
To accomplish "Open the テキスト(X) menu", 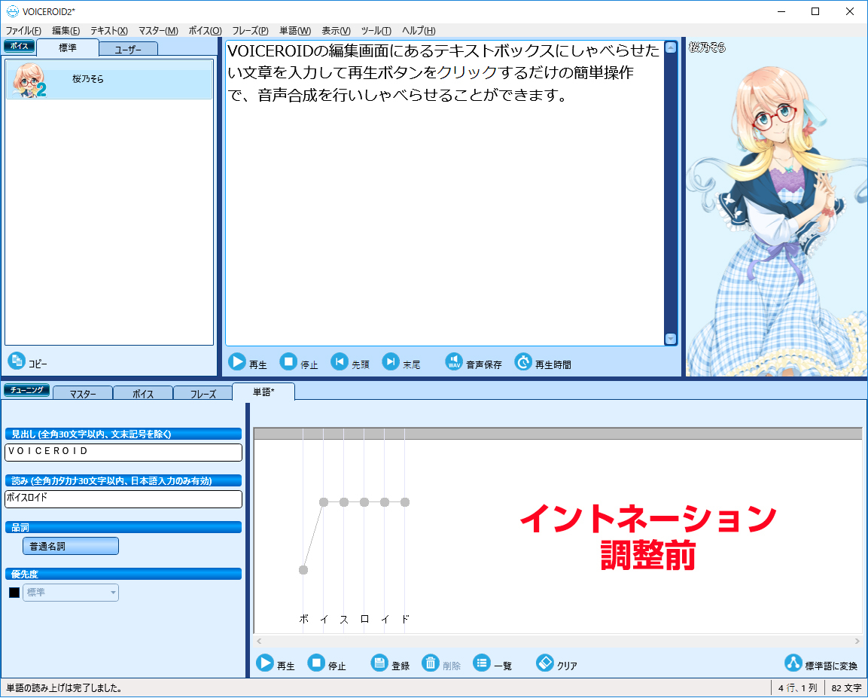I will (109, 30).
